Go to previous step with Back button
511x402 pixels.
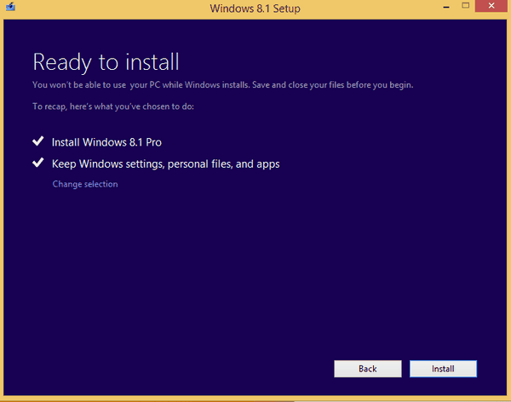click(368, 369)
